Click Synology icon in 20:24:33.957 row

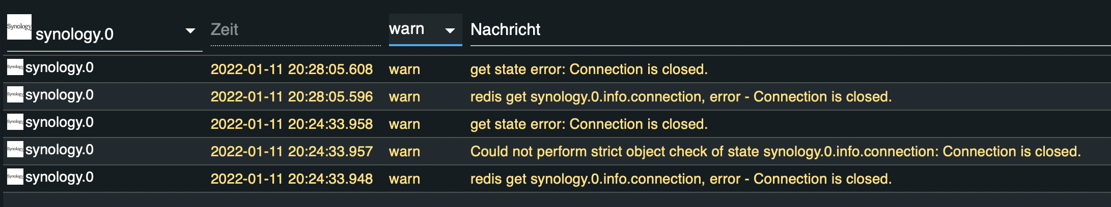(x=15, y=149)
